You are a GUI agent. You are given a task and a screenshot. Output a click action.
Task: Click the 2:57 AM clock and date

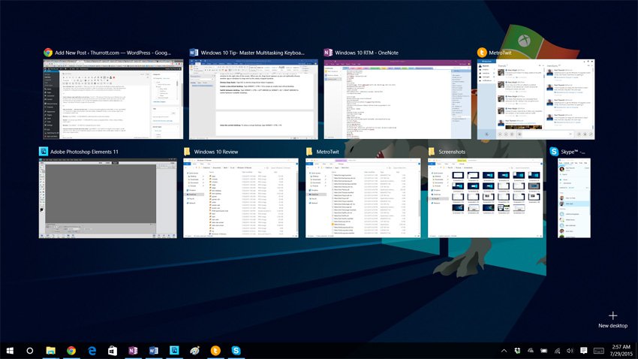(621, 351)
